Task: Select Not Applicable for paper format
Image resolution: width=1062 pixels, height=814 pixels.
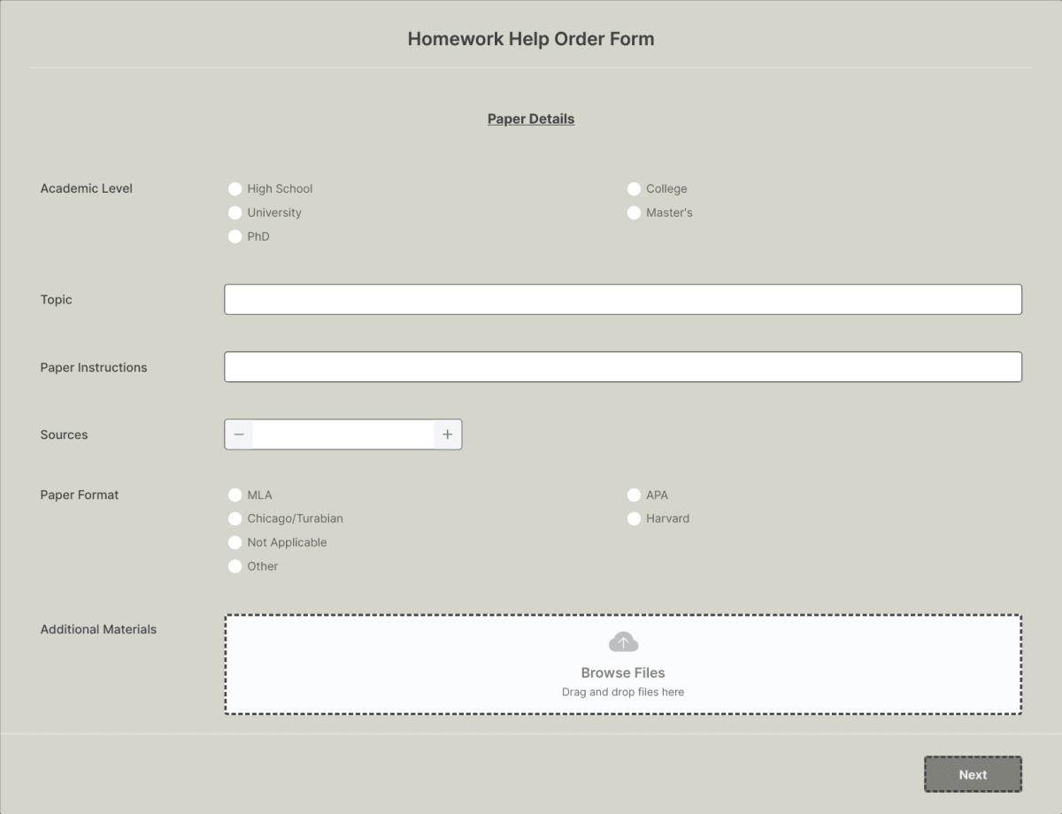Action: [235, 542]
